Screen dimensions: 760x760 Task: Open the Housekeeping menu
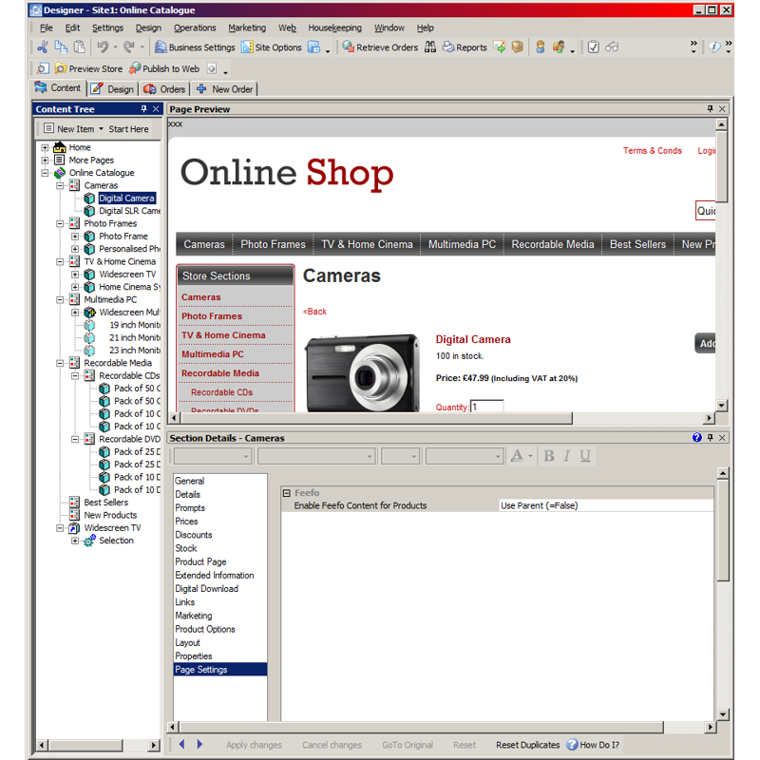(x=335, y=28)
